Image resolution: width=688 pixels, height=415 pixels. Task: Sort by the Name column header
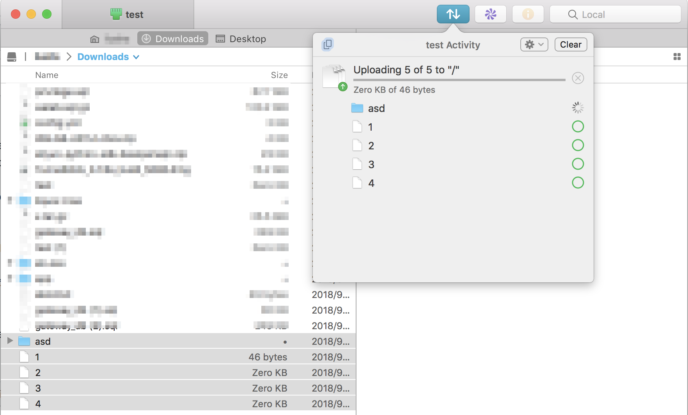pyautogui.click(x=47, y=75)
